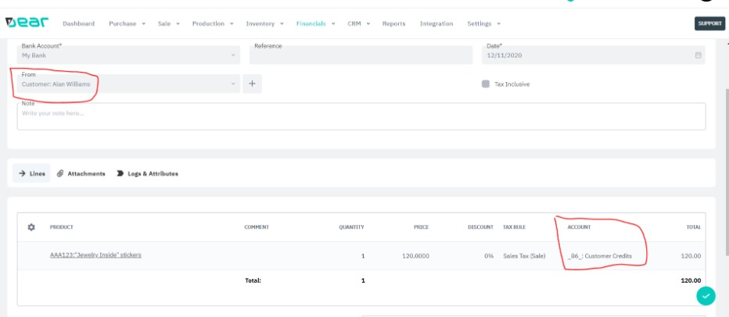Click the Reference input field
This screenshot has width=729, height=317.
click(x=361, y=55)
